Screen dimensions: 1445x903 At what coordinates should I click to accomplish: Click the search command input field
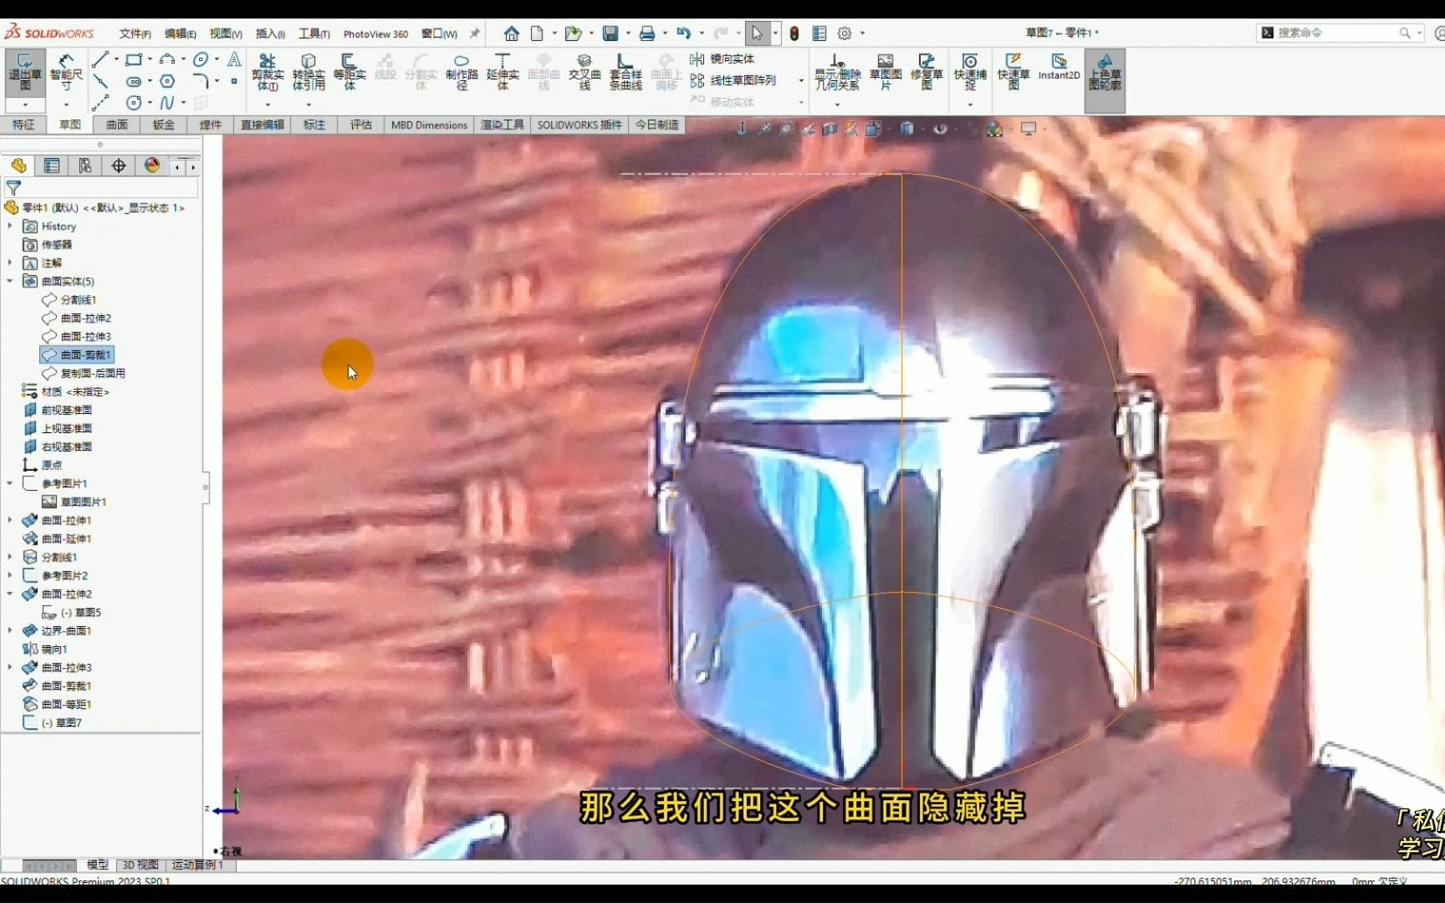(x=1338, y=33)
